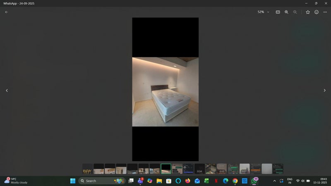331x186 pixels.
Task: Select the 0:10 video thumbnail
Action: 222,169
